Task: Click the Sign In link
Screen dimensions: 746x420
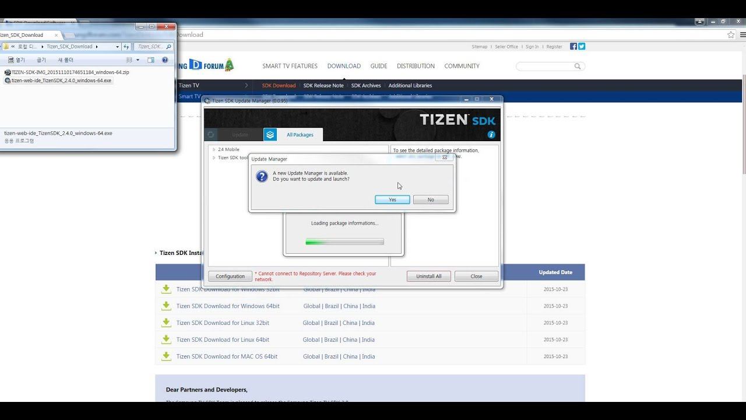Action: 532,47
